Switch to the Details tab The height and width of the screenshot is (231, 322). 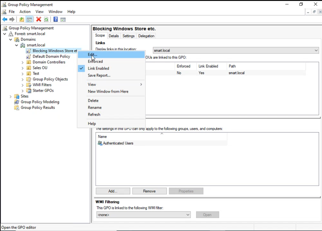[x=114, y=36]
